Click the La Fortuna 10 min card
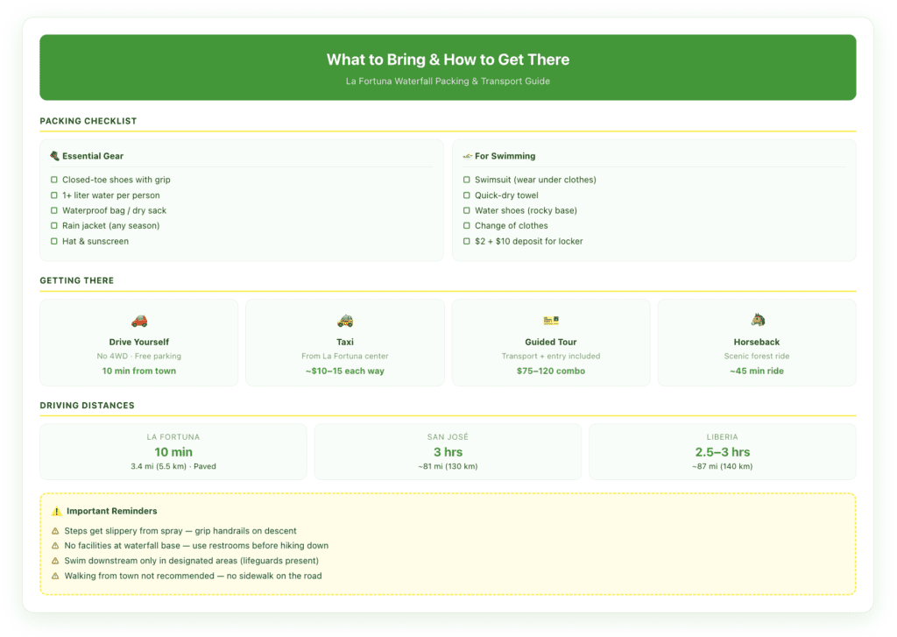Image resolution: width=897 pixels, height=637 pixels. click(x=173, y=450)
